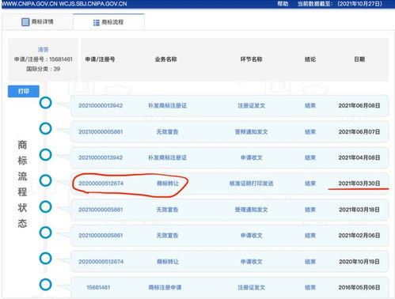The image size is (395, 299).
Task: Click 申请收文 in the 2020年10月19日 row
Action: pyautogui.click(x=251, y=262)
